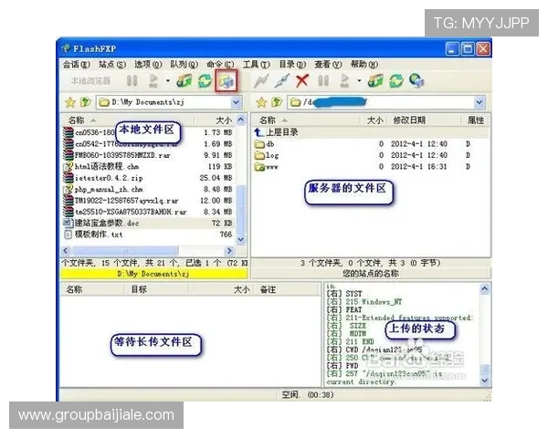Sort remote files by 属性 column
This screenshot has width=548, height=438.
point(476,120)
